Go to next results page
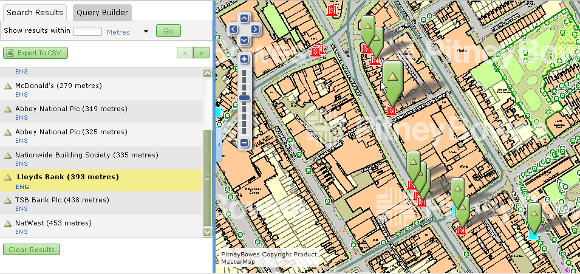 [201, 53]
